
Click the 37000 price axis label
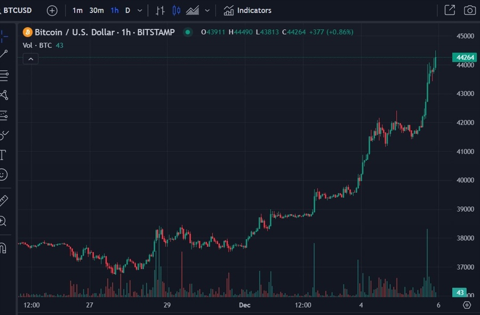point(465,267)
